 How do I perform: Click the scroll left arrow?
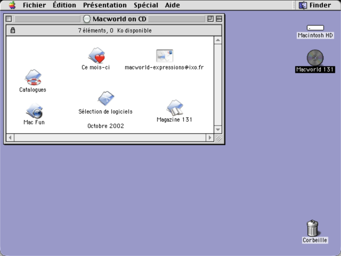click(x=10, y=138)
